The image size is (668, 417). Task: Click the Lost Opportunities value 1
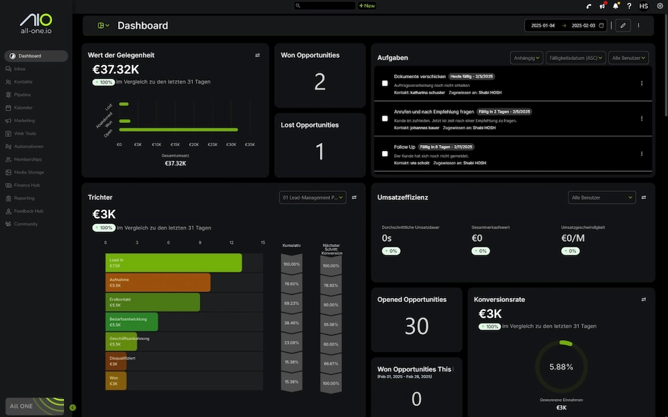(320, 152)
